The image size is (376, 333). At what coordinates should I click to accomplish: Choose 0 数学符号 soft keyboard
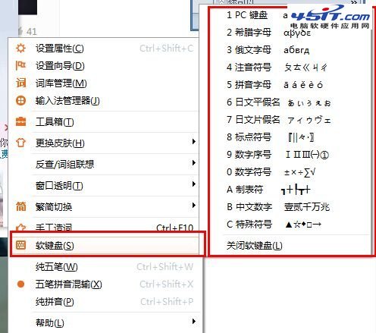290,172
